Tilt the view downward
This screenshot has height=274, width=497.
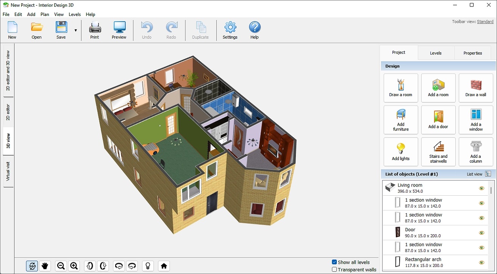(x=103, y=266)
